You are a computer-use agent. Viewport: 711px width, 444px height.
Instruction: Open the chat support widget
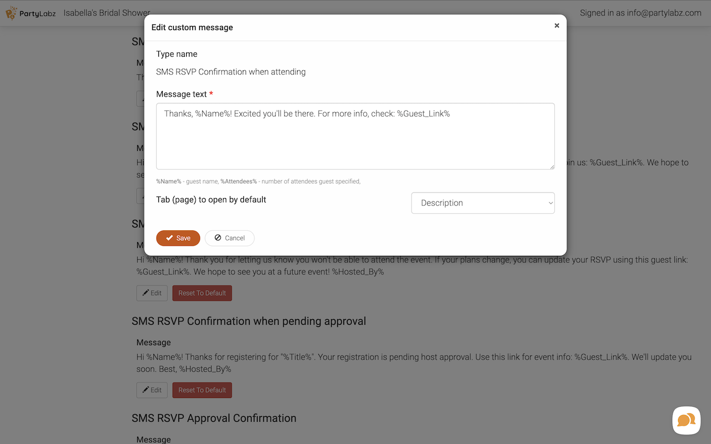pos(686,420)
